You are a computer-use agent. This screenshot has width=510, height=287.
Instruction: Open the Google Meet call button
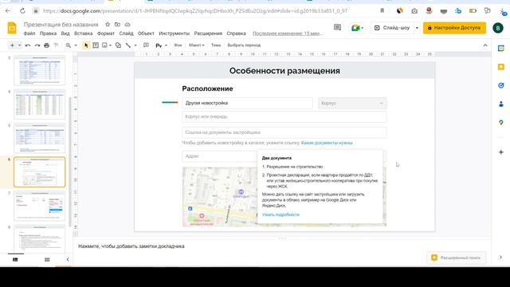click(x=357, y=28)
